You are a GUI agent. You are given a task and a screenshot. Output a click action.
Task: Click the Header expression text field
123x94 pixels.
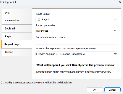[75, 54]
